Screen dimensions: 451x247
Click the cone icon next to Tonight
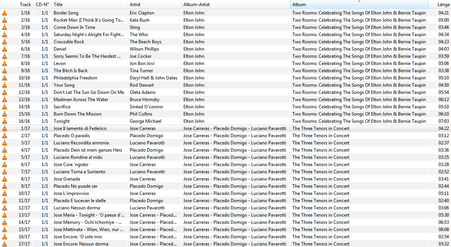tap(4, 121)
